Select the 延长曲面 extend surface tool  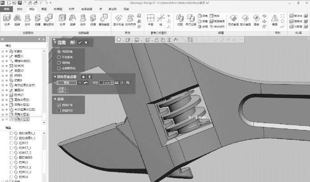[x=245, y=20]
